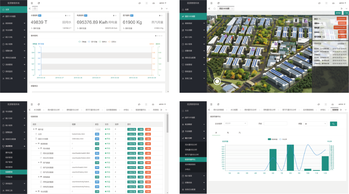349x194 pixels.
Task: Toggle 用电量 legend in 整体能耗 chart
Action: coord(82,42)
